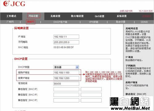Screen dimensions: 154x111
Task: Click the first 静态指定 MAC input field
Action: pos(66,89)
